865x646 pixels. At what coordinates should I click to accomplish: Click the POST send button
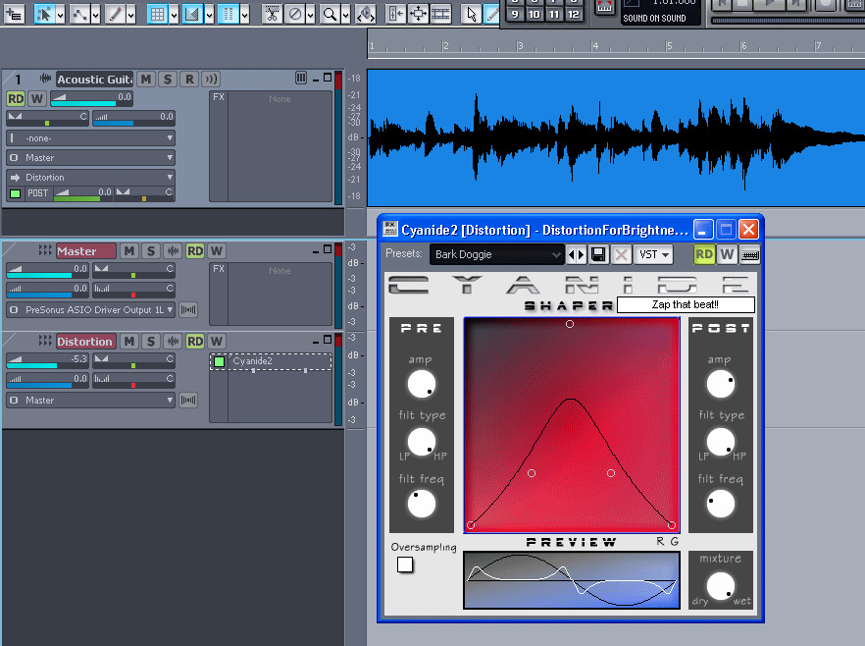[38, 193]
